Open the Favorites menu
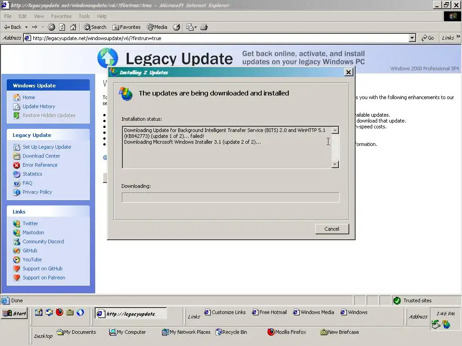The image size is (462, 346). (61, 16)
